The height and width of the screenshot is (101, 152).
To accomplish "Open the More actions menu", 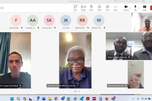I will (116, 8).
